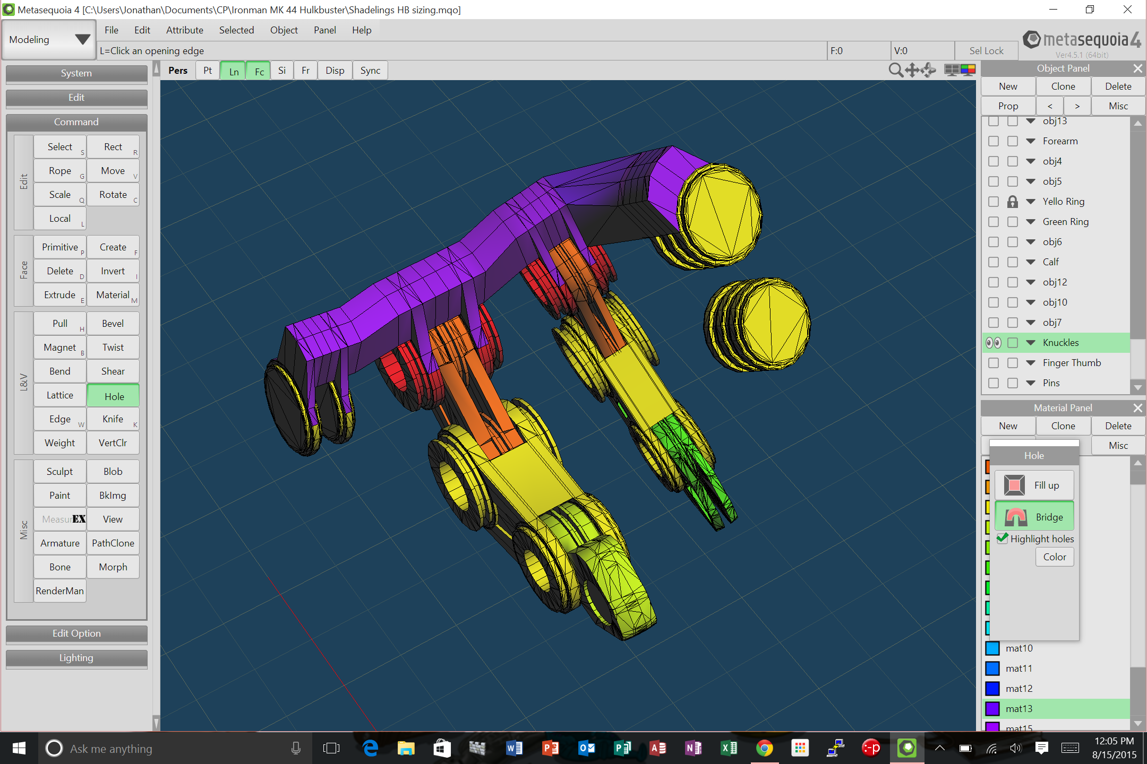Unlock the Yello Ring lock icon

pos(1013,202)
